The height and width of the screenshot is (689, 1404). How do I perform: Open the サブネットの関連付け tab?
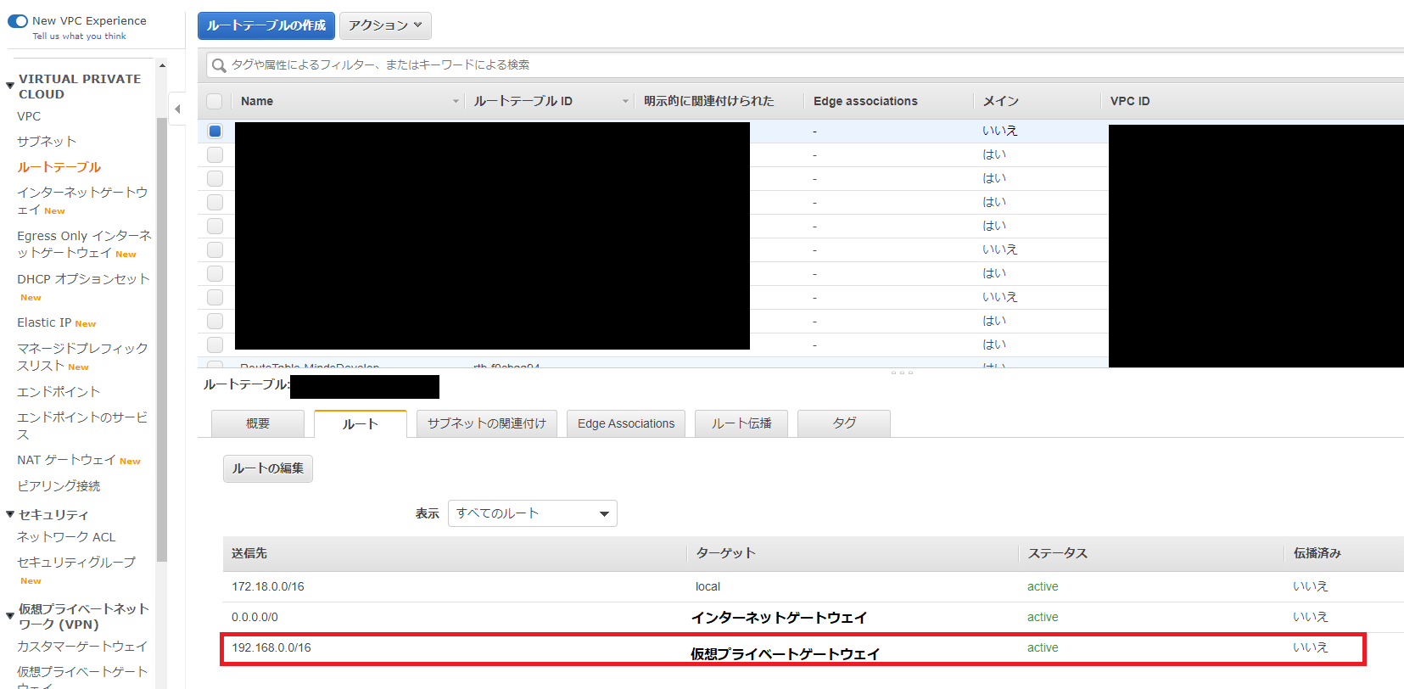[487, 423]
